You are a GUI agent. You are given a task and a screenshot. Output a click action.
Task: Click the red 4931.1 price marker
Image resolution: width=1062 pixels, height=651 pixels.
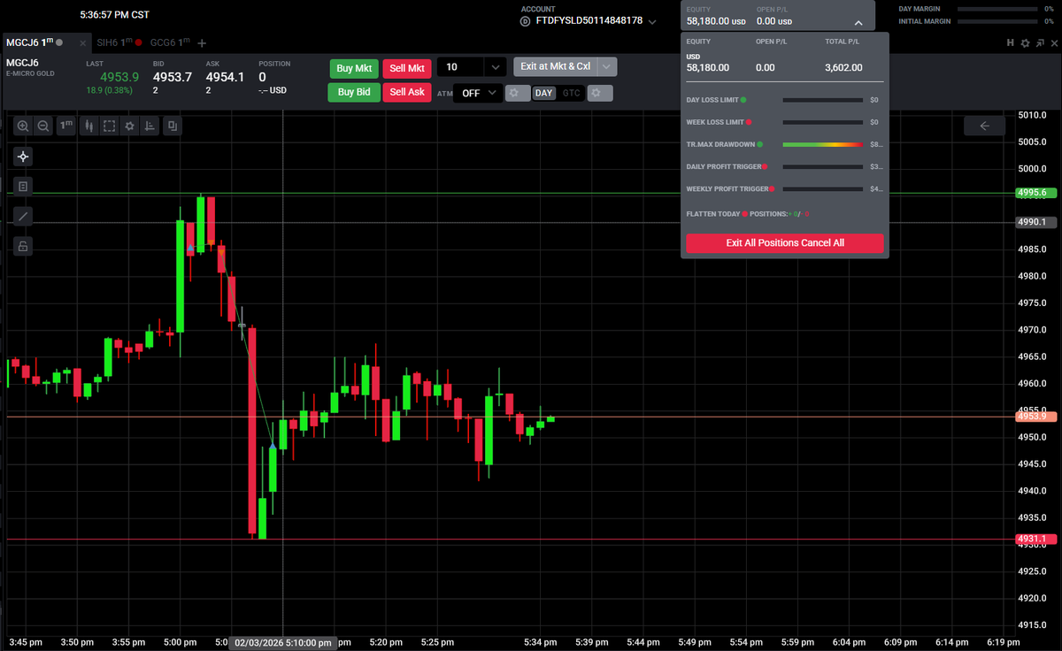coord(1034,539)
